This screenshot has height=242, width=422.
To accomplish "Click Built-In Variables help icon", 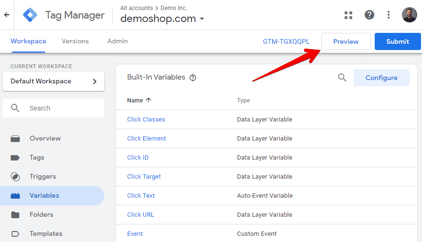I will point(193,78).
